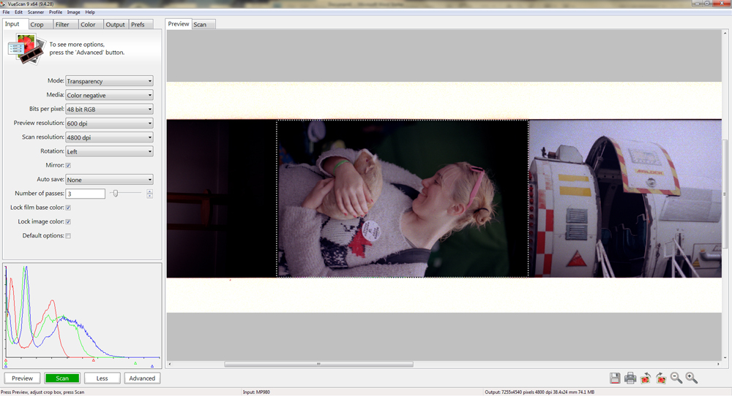The width and height of the screenshot is (732, 396).
Task: Expand Auto save dropdown showing None
Action: click(109, 179)
